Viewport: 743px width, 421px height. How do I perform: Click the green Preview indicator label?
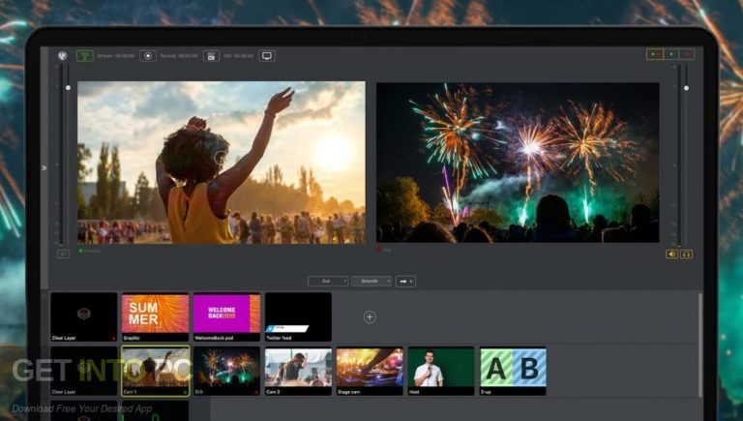click(90, 251)
